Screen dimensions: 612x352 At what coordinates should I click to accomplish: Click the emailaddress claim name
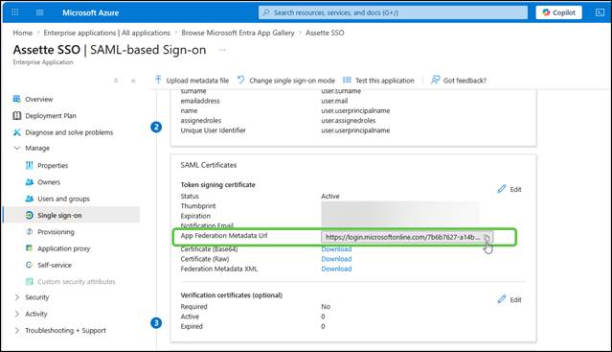pos(200,101)
